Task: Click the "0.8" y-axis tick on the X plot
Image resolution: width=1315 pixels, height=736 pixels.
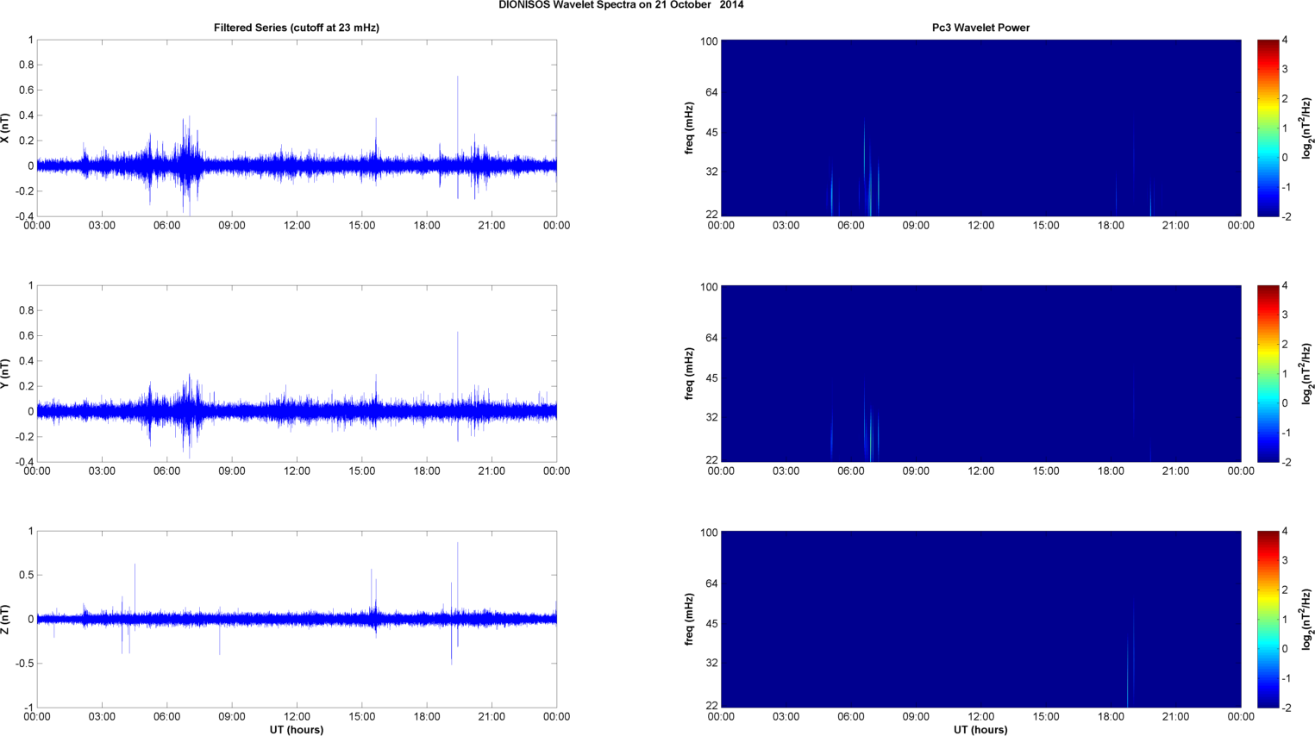Action: 26,65
